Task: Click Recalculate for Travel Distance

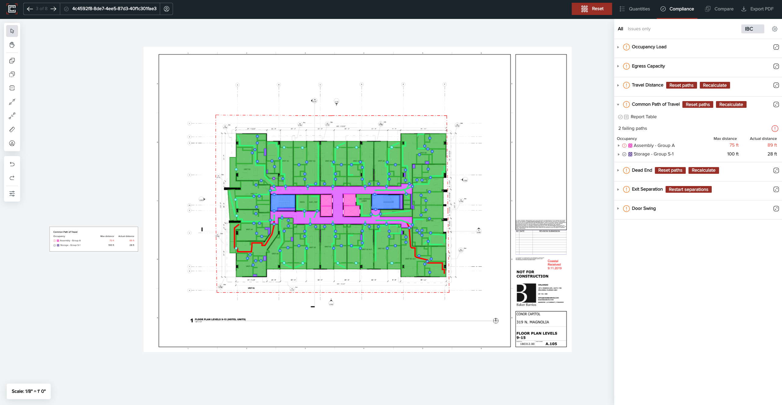Action: click(x=714, y=85)
